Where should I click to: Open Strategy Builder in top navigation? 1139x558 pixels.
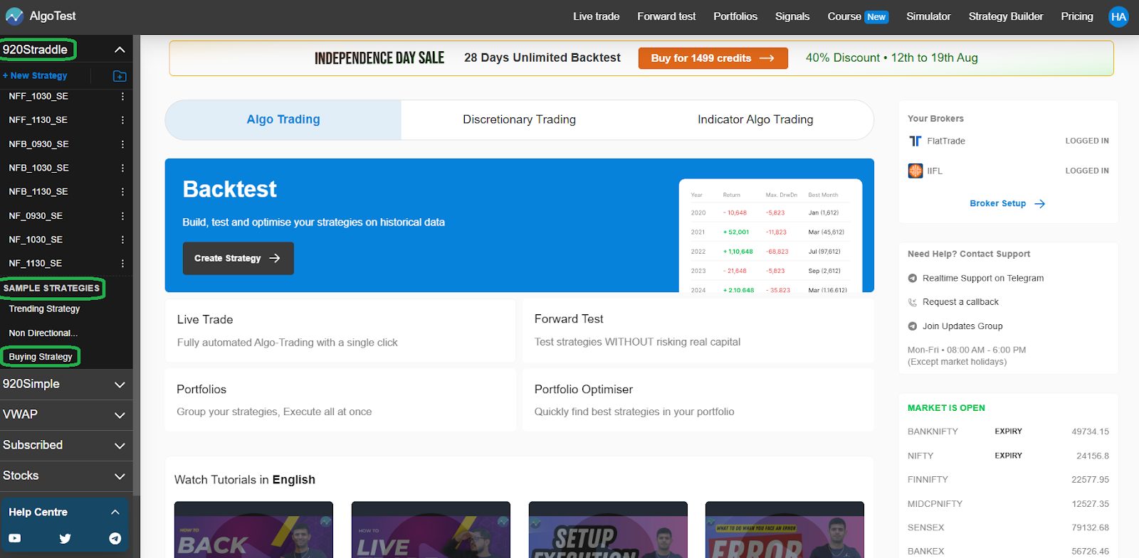[1006, 16]
